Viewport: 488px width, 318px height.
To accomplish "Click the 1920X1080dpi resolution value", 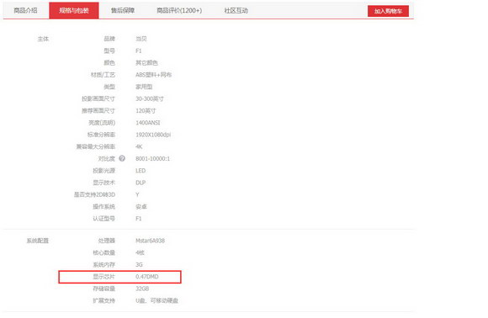I will pyautogui.click(x=153, y=135).
